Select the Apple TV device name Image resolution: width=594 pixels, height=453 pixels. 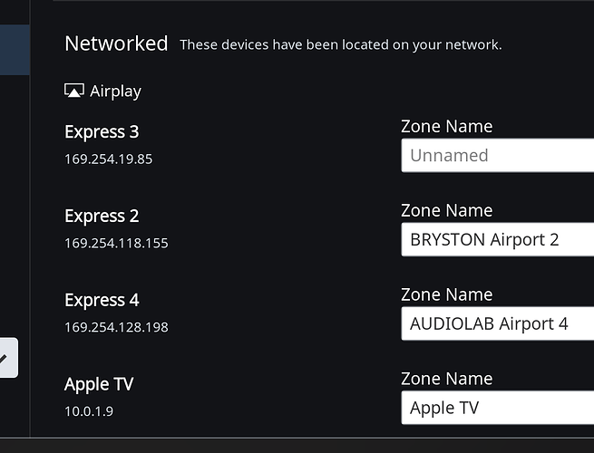(x=99, y=384)
